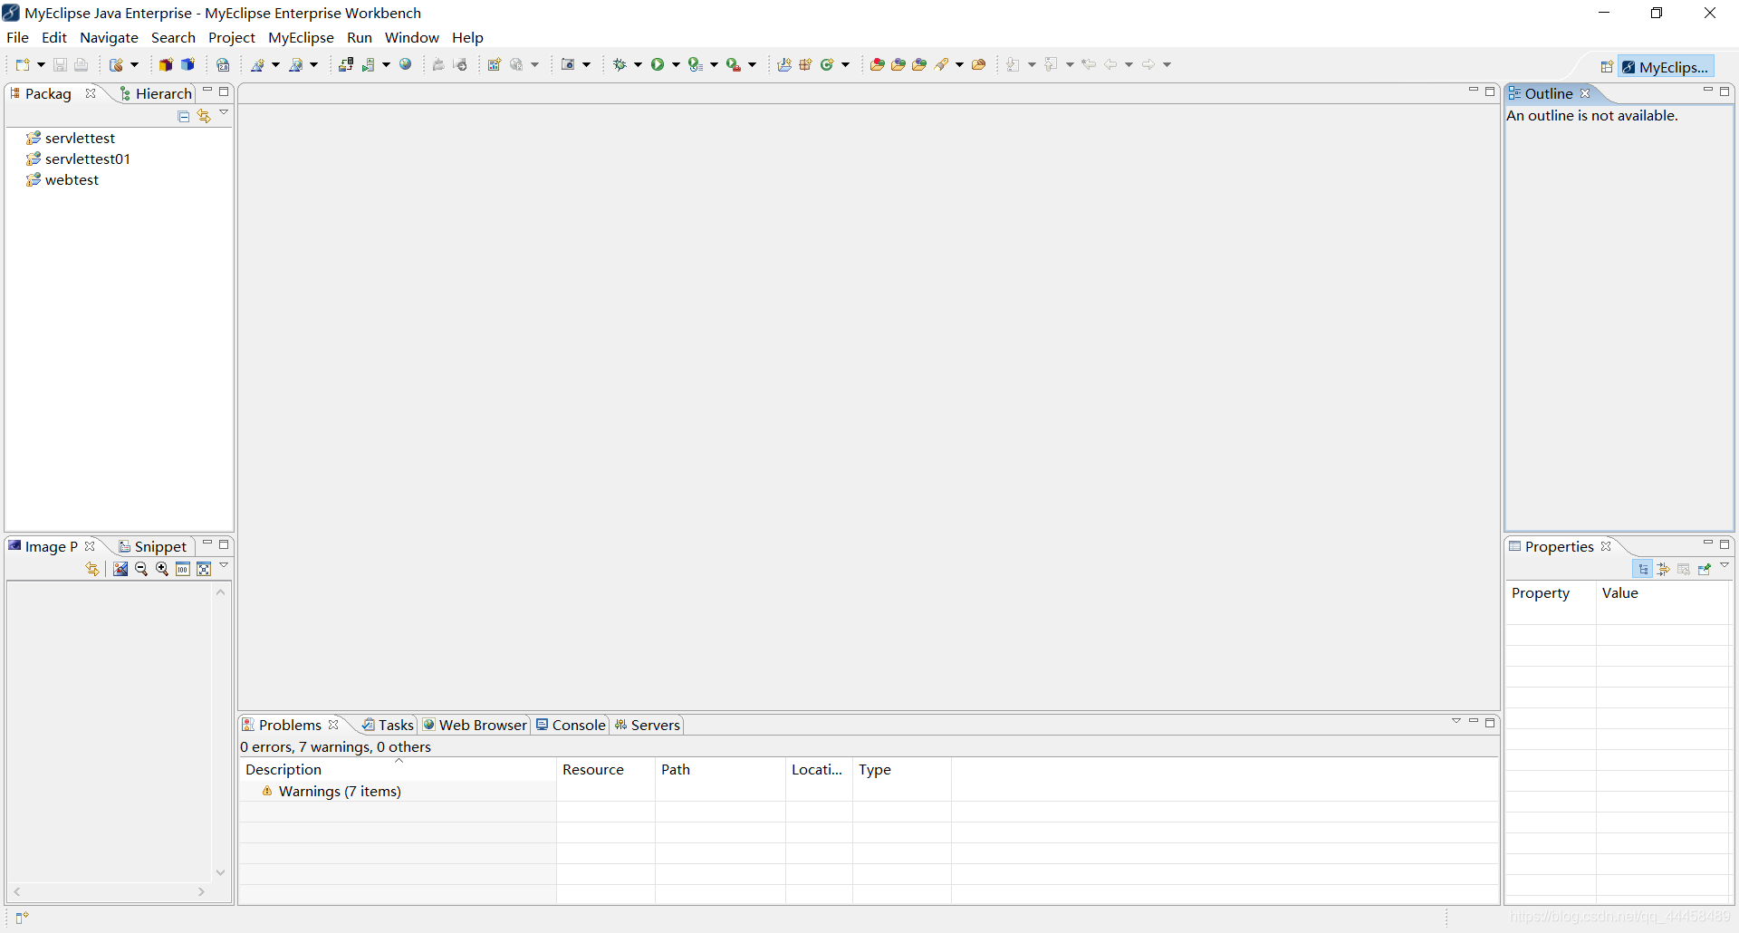Click the Zoom In icon in Image Preview
The width and height of the screenshot is (1739, 933).
point(162,569)
